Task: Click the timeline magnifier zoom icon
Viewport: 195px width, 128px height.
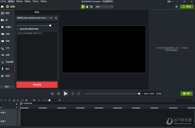Action: tap(34, 100)
